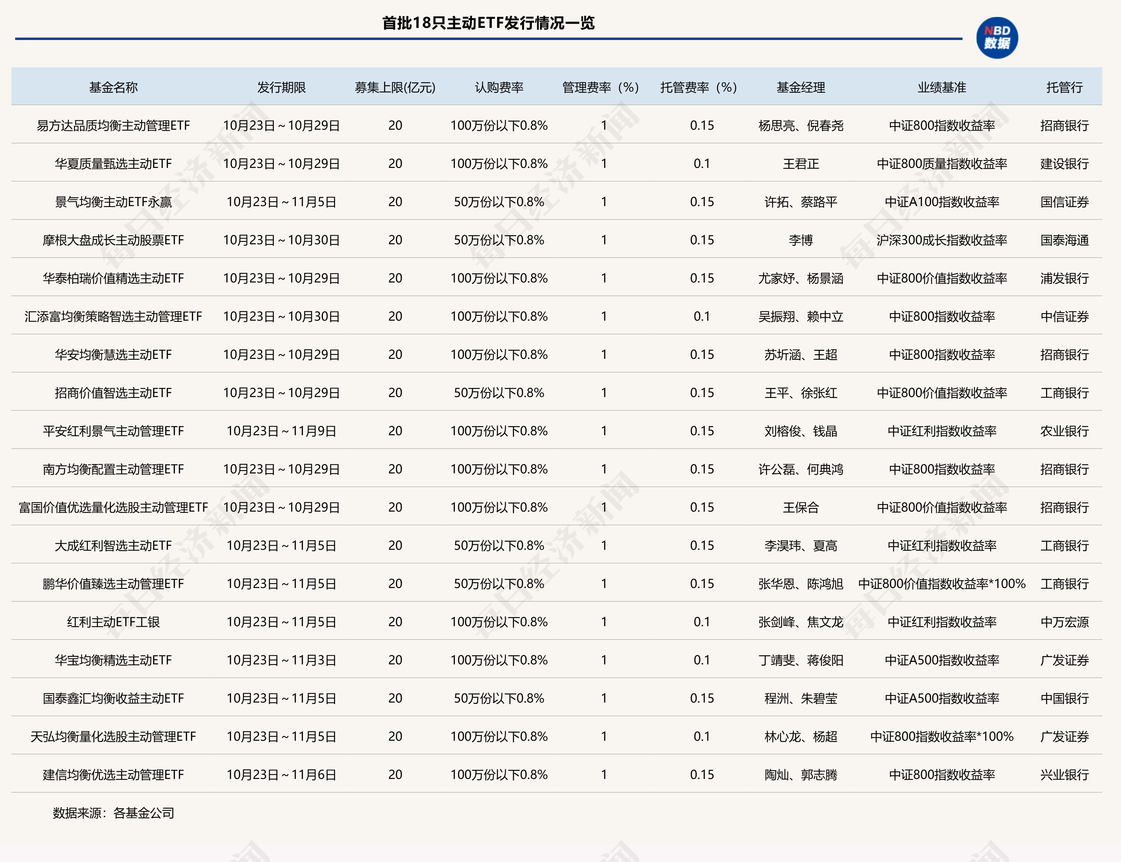Select fund name 华泰柏瑞价值精选主动ETF
1121x862 pixels.
click(x=113, y=278)
